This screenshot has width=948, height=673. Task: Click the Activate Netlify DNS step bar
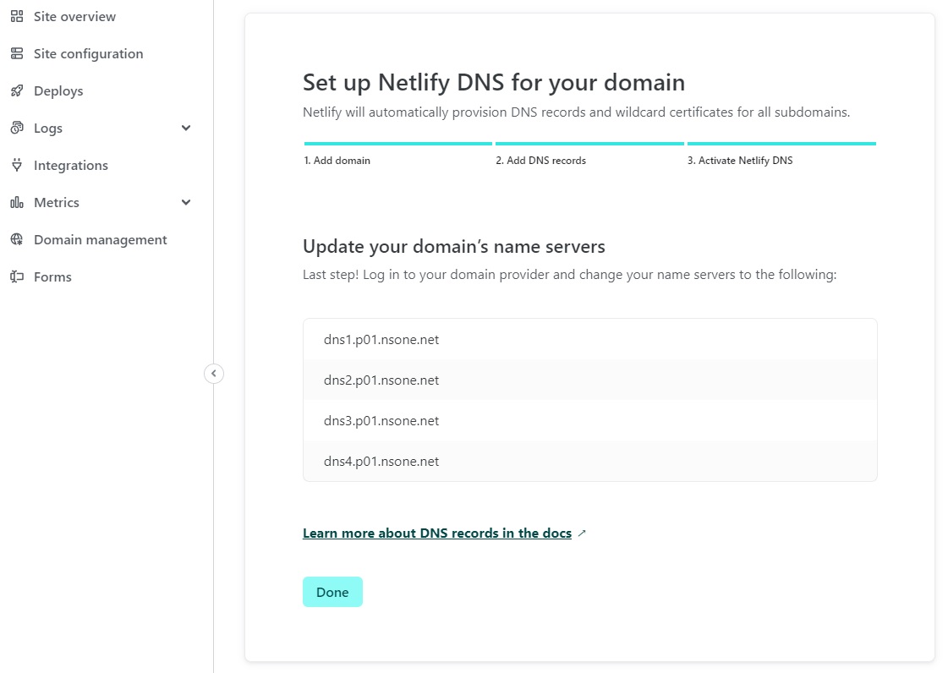point(781,144)
